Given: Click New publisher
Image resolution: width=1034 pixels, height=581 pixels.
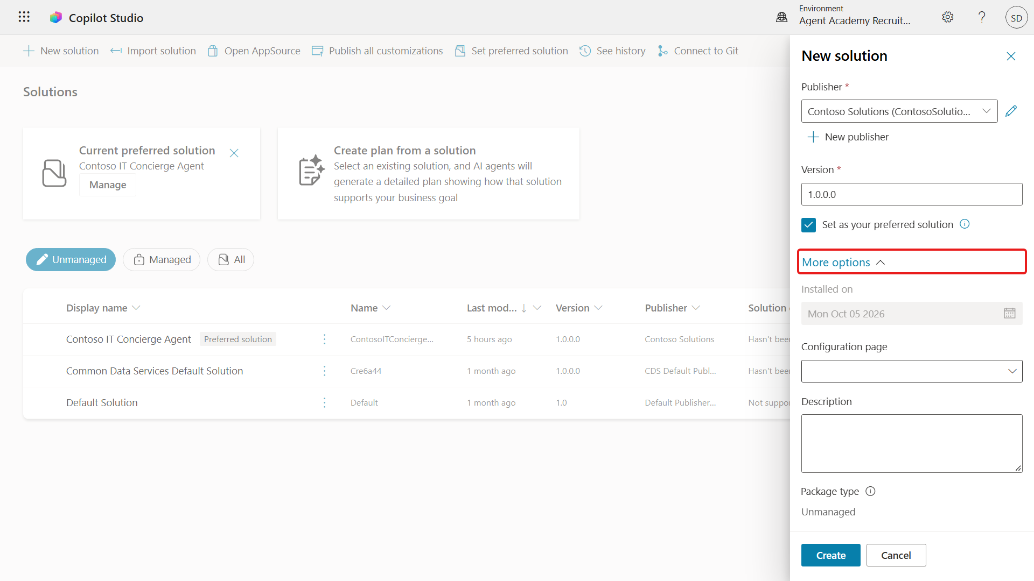Looking at the screenshot, I should pos(848,137).
